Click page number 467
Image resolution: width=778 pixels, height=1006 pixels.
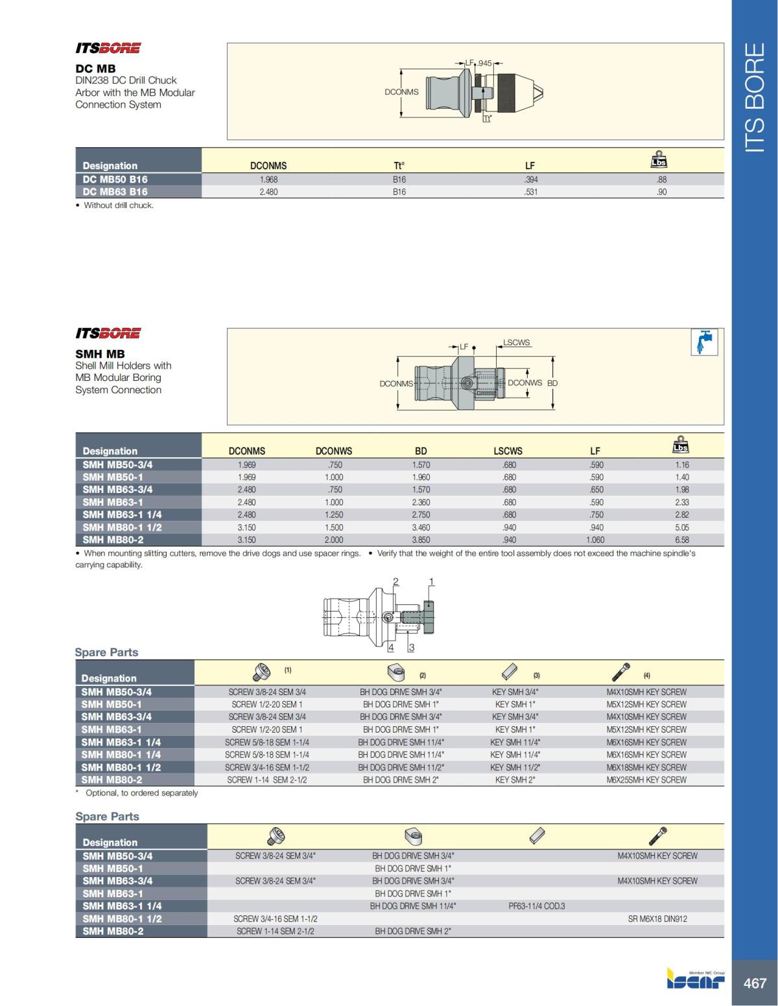coord(755,983)
